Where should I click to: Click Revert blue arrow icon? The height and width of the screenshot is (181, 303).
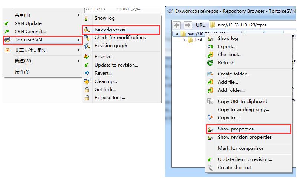[87, 73]
